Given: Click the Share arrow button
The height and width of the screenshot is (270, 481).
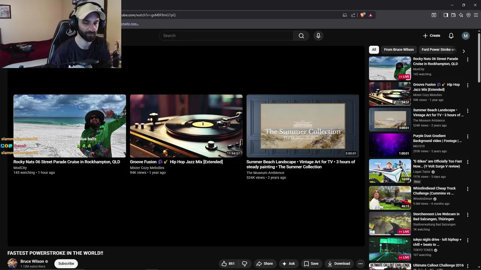Looking at the screenshot, I should point(265,264).
